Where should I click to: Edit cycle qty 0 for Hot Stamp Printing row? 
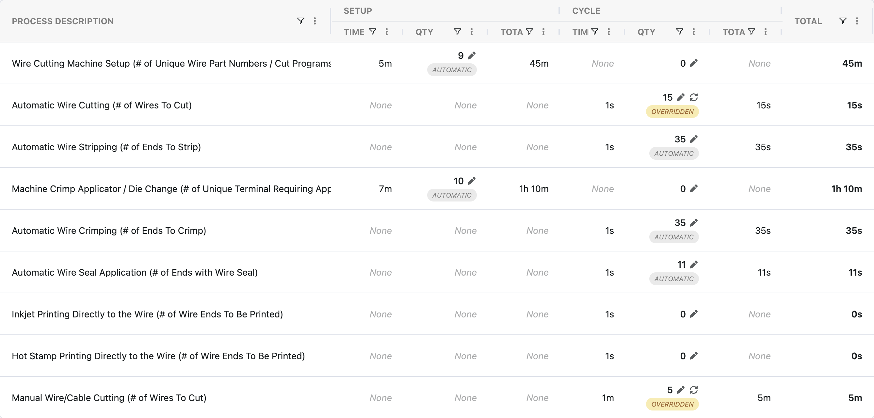point(693,356)
